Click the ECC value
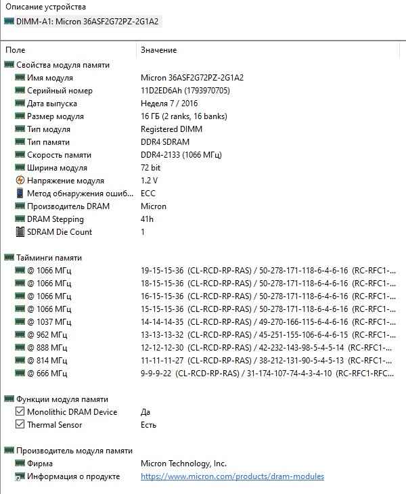This screenshot has width=406, height=494. [x=148, y=194]
